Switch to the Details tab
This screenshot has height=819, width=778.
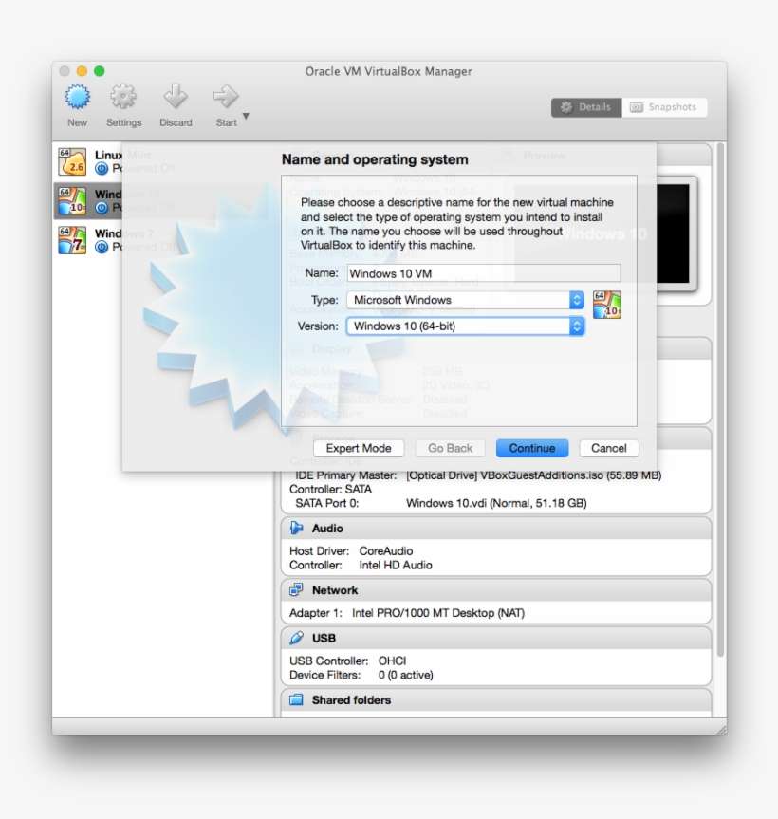click(586, 107)
